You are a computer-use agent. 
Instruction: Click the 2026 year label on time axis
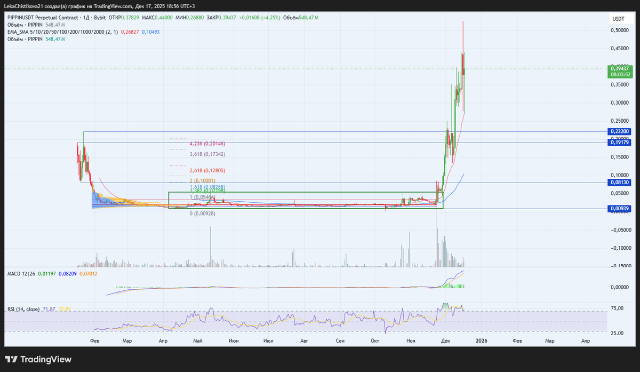(x=482, y=340)
